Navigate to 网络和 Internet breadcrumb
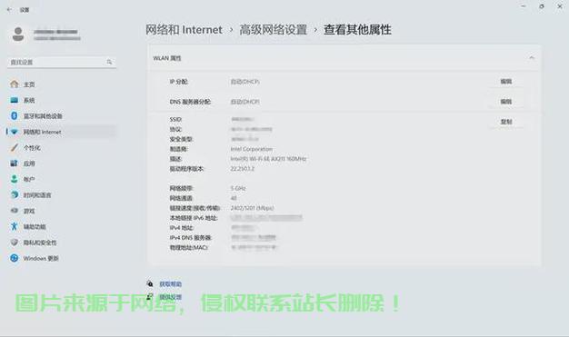The width and height of the screenshot is (569, 337). coord(184,30)
